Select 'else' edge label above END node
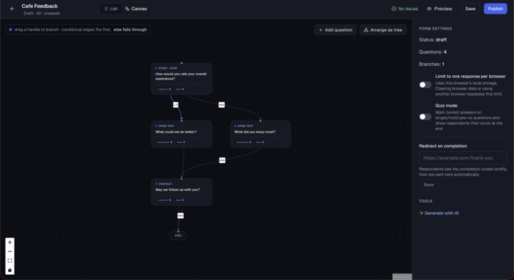514x280 pixels. [180, 216]
